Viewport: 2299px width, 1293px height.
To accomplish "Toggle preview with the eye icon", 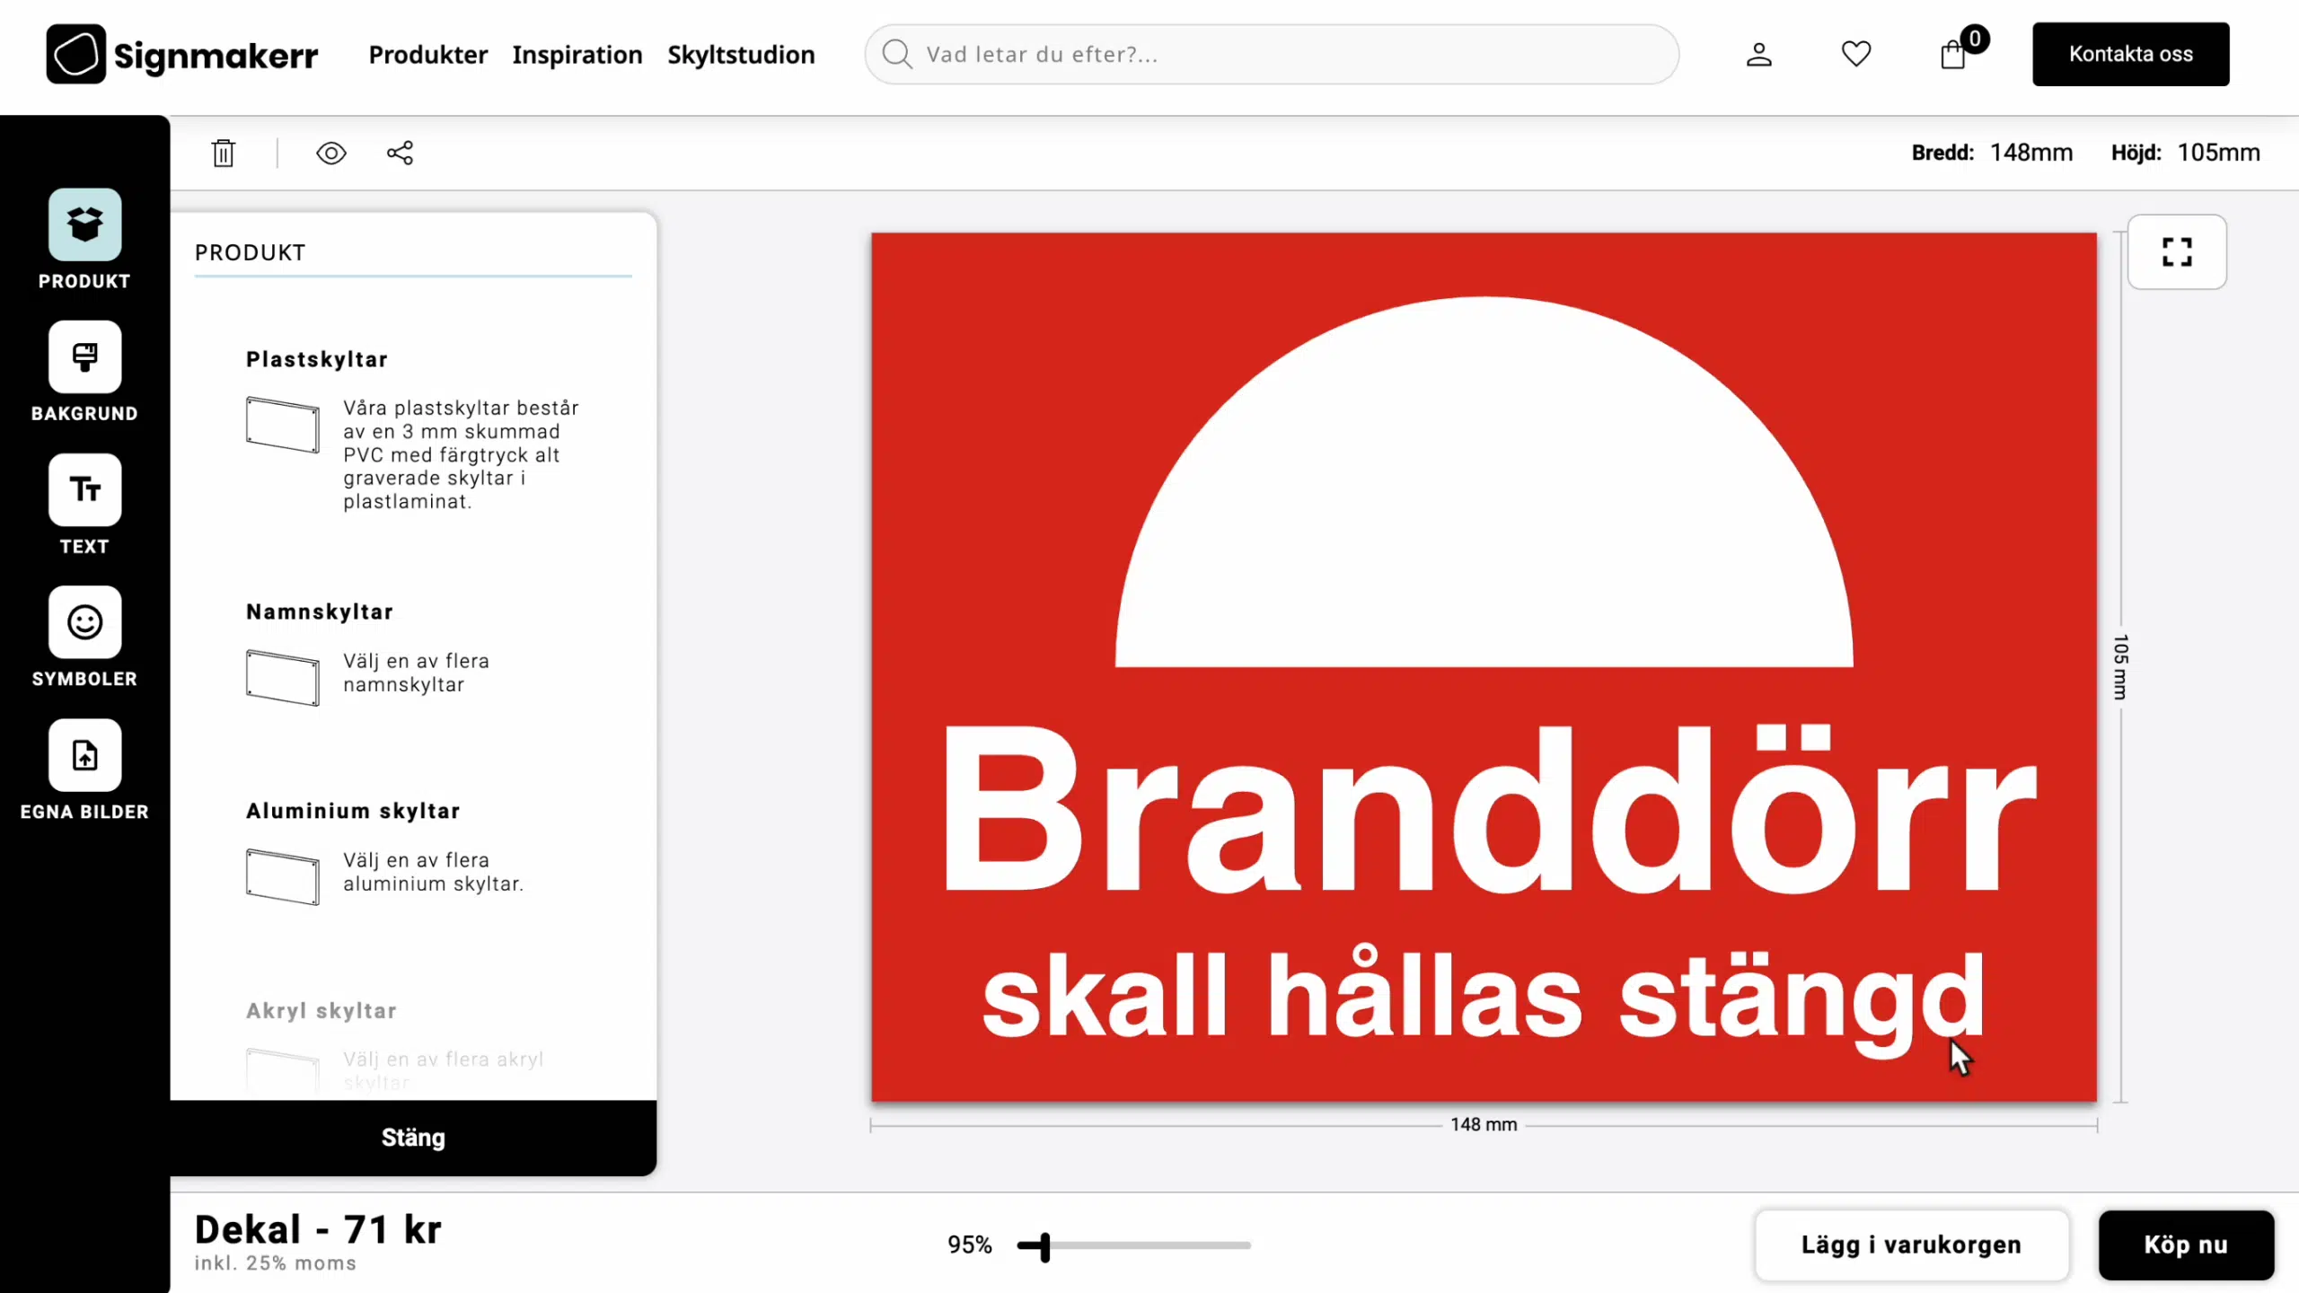I will [x=331, y=154].
